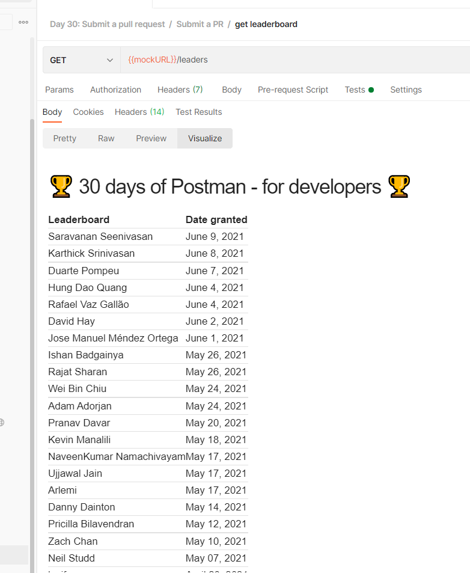Select the 'Saravanan Seenivasan' row name
The image size is (470, 573).
(x=100, y=237)
